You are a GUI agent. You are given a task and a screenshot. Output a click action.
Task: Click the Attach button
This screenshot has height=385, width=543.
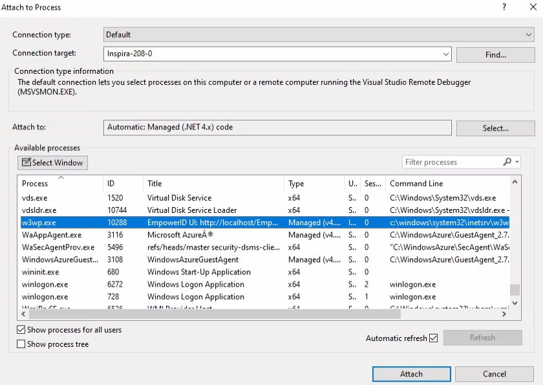coord(411,374)
